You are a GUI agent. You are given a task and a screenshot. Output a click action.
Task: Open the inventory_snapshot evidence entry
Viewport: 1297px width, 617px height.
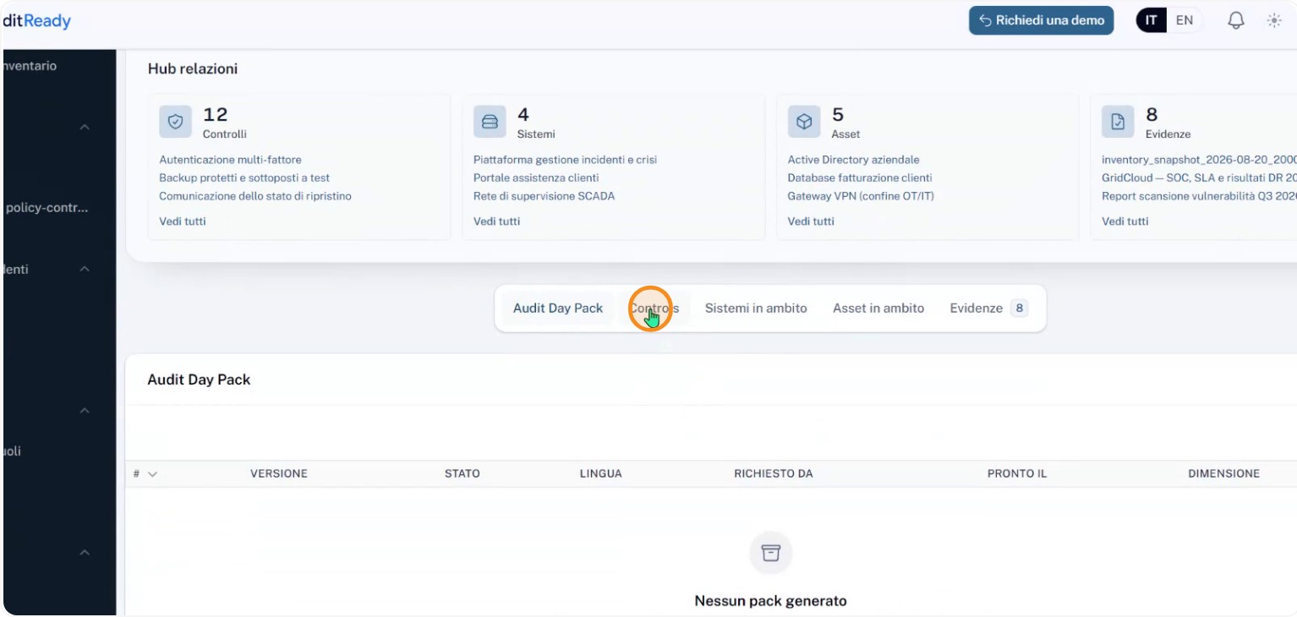[x=1199, y=160]
